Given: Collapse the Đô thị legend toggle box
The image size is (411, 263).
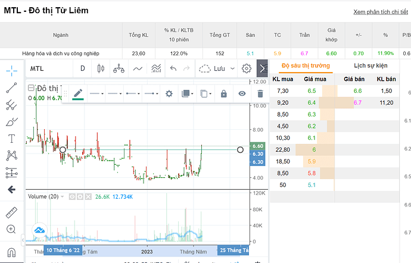Looking at the screenshot, I should (31, 88).
